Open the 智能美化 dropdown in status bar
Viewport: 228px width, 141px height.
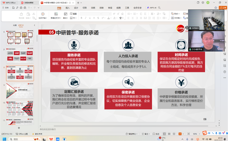pos(132,134)
